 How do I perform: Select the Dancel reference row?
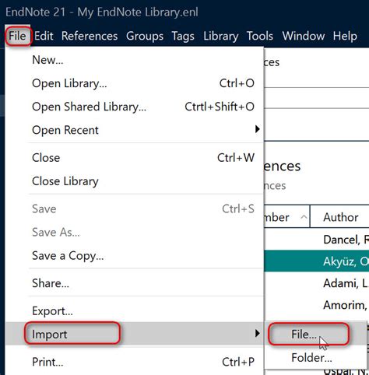click(317, 240)
